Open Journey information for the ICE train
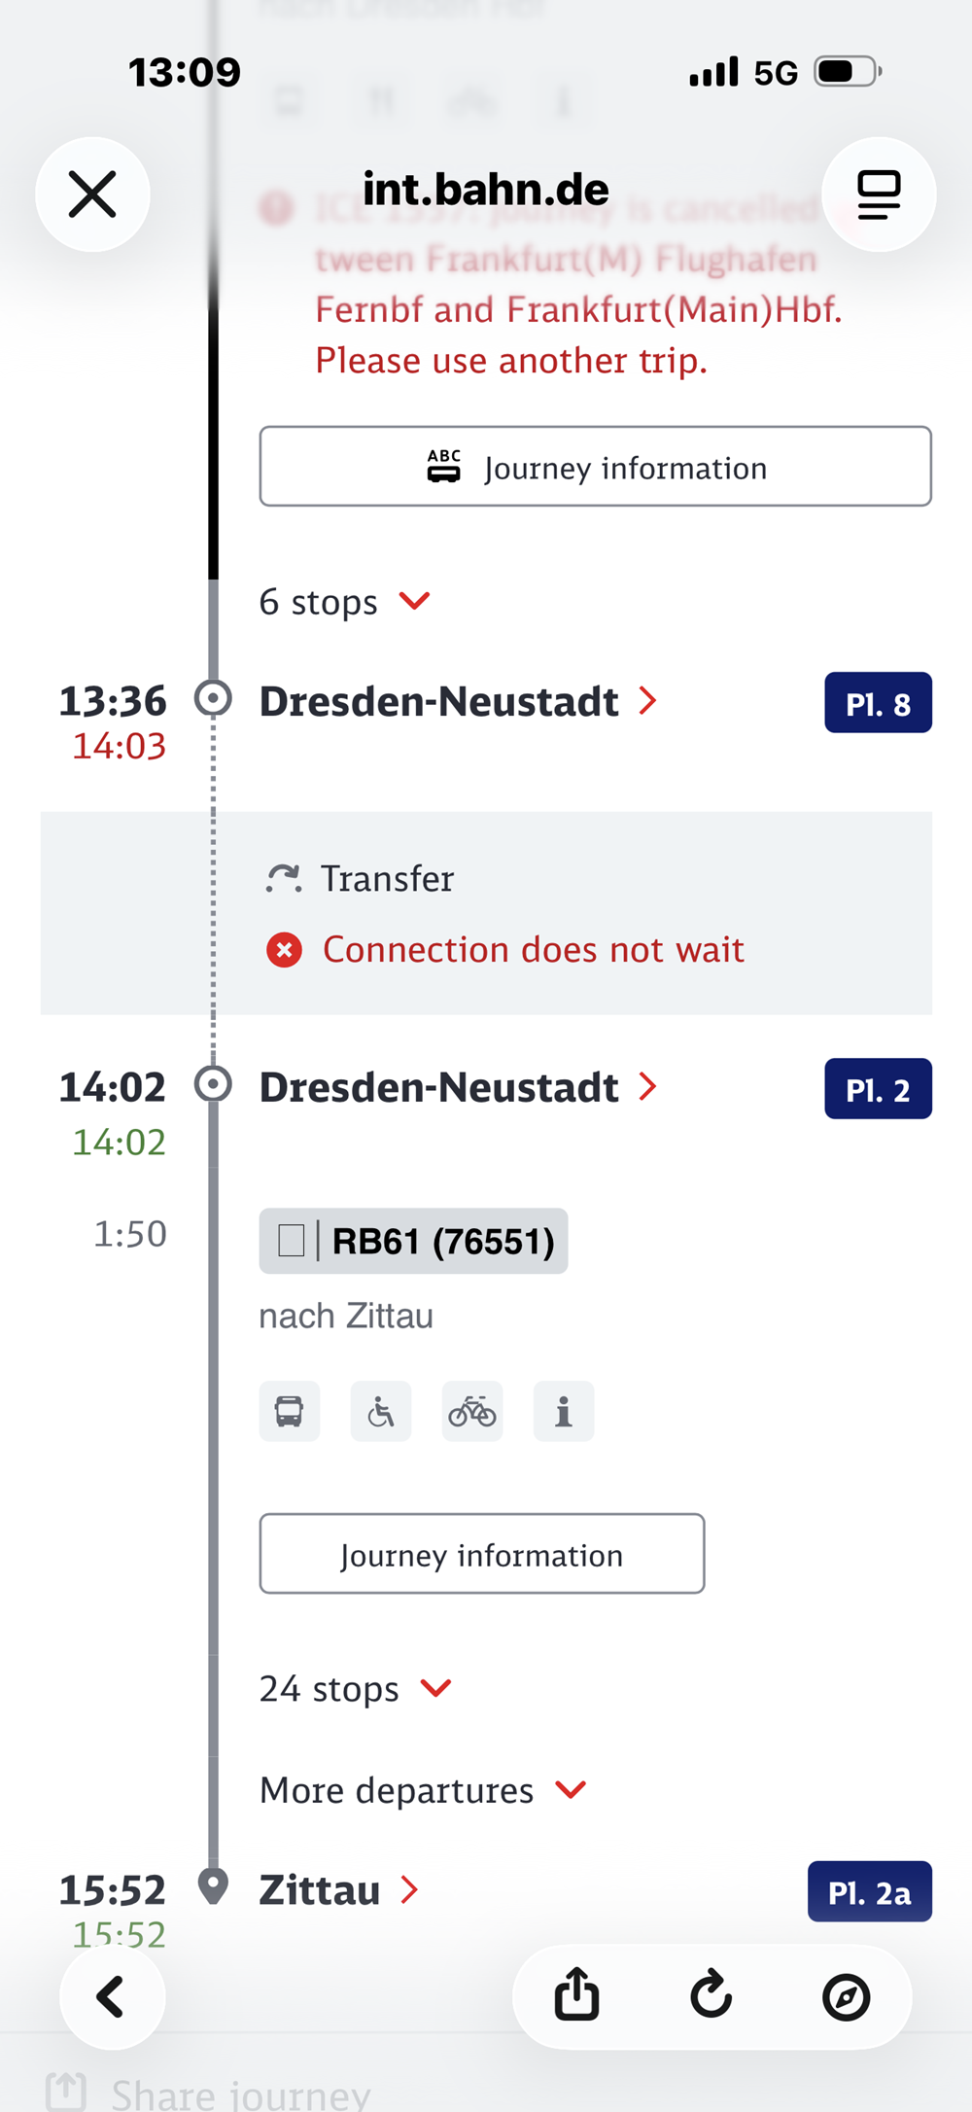Screen dimensions: 972x2112 click(x=595, y=467)
